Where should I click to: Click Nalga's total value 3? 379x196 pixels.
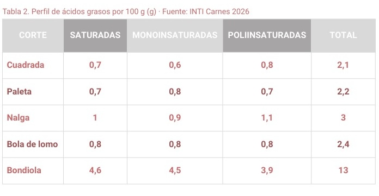click(x=343, y=118)
